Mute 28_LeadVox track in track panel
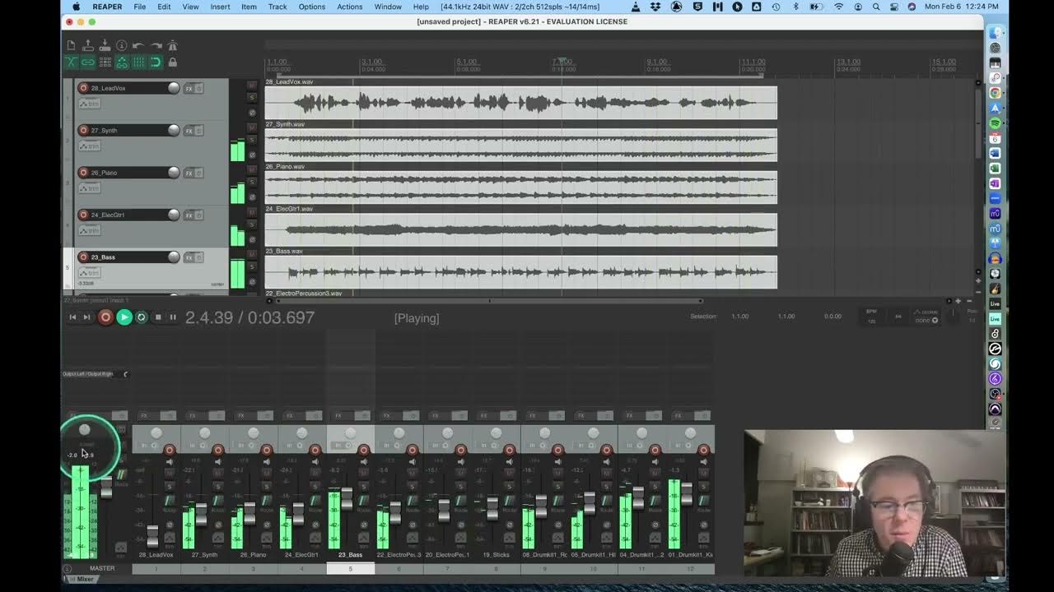The height and width of the screenshot is (592, 1054). pyautogui.click(x=253, y=86)
